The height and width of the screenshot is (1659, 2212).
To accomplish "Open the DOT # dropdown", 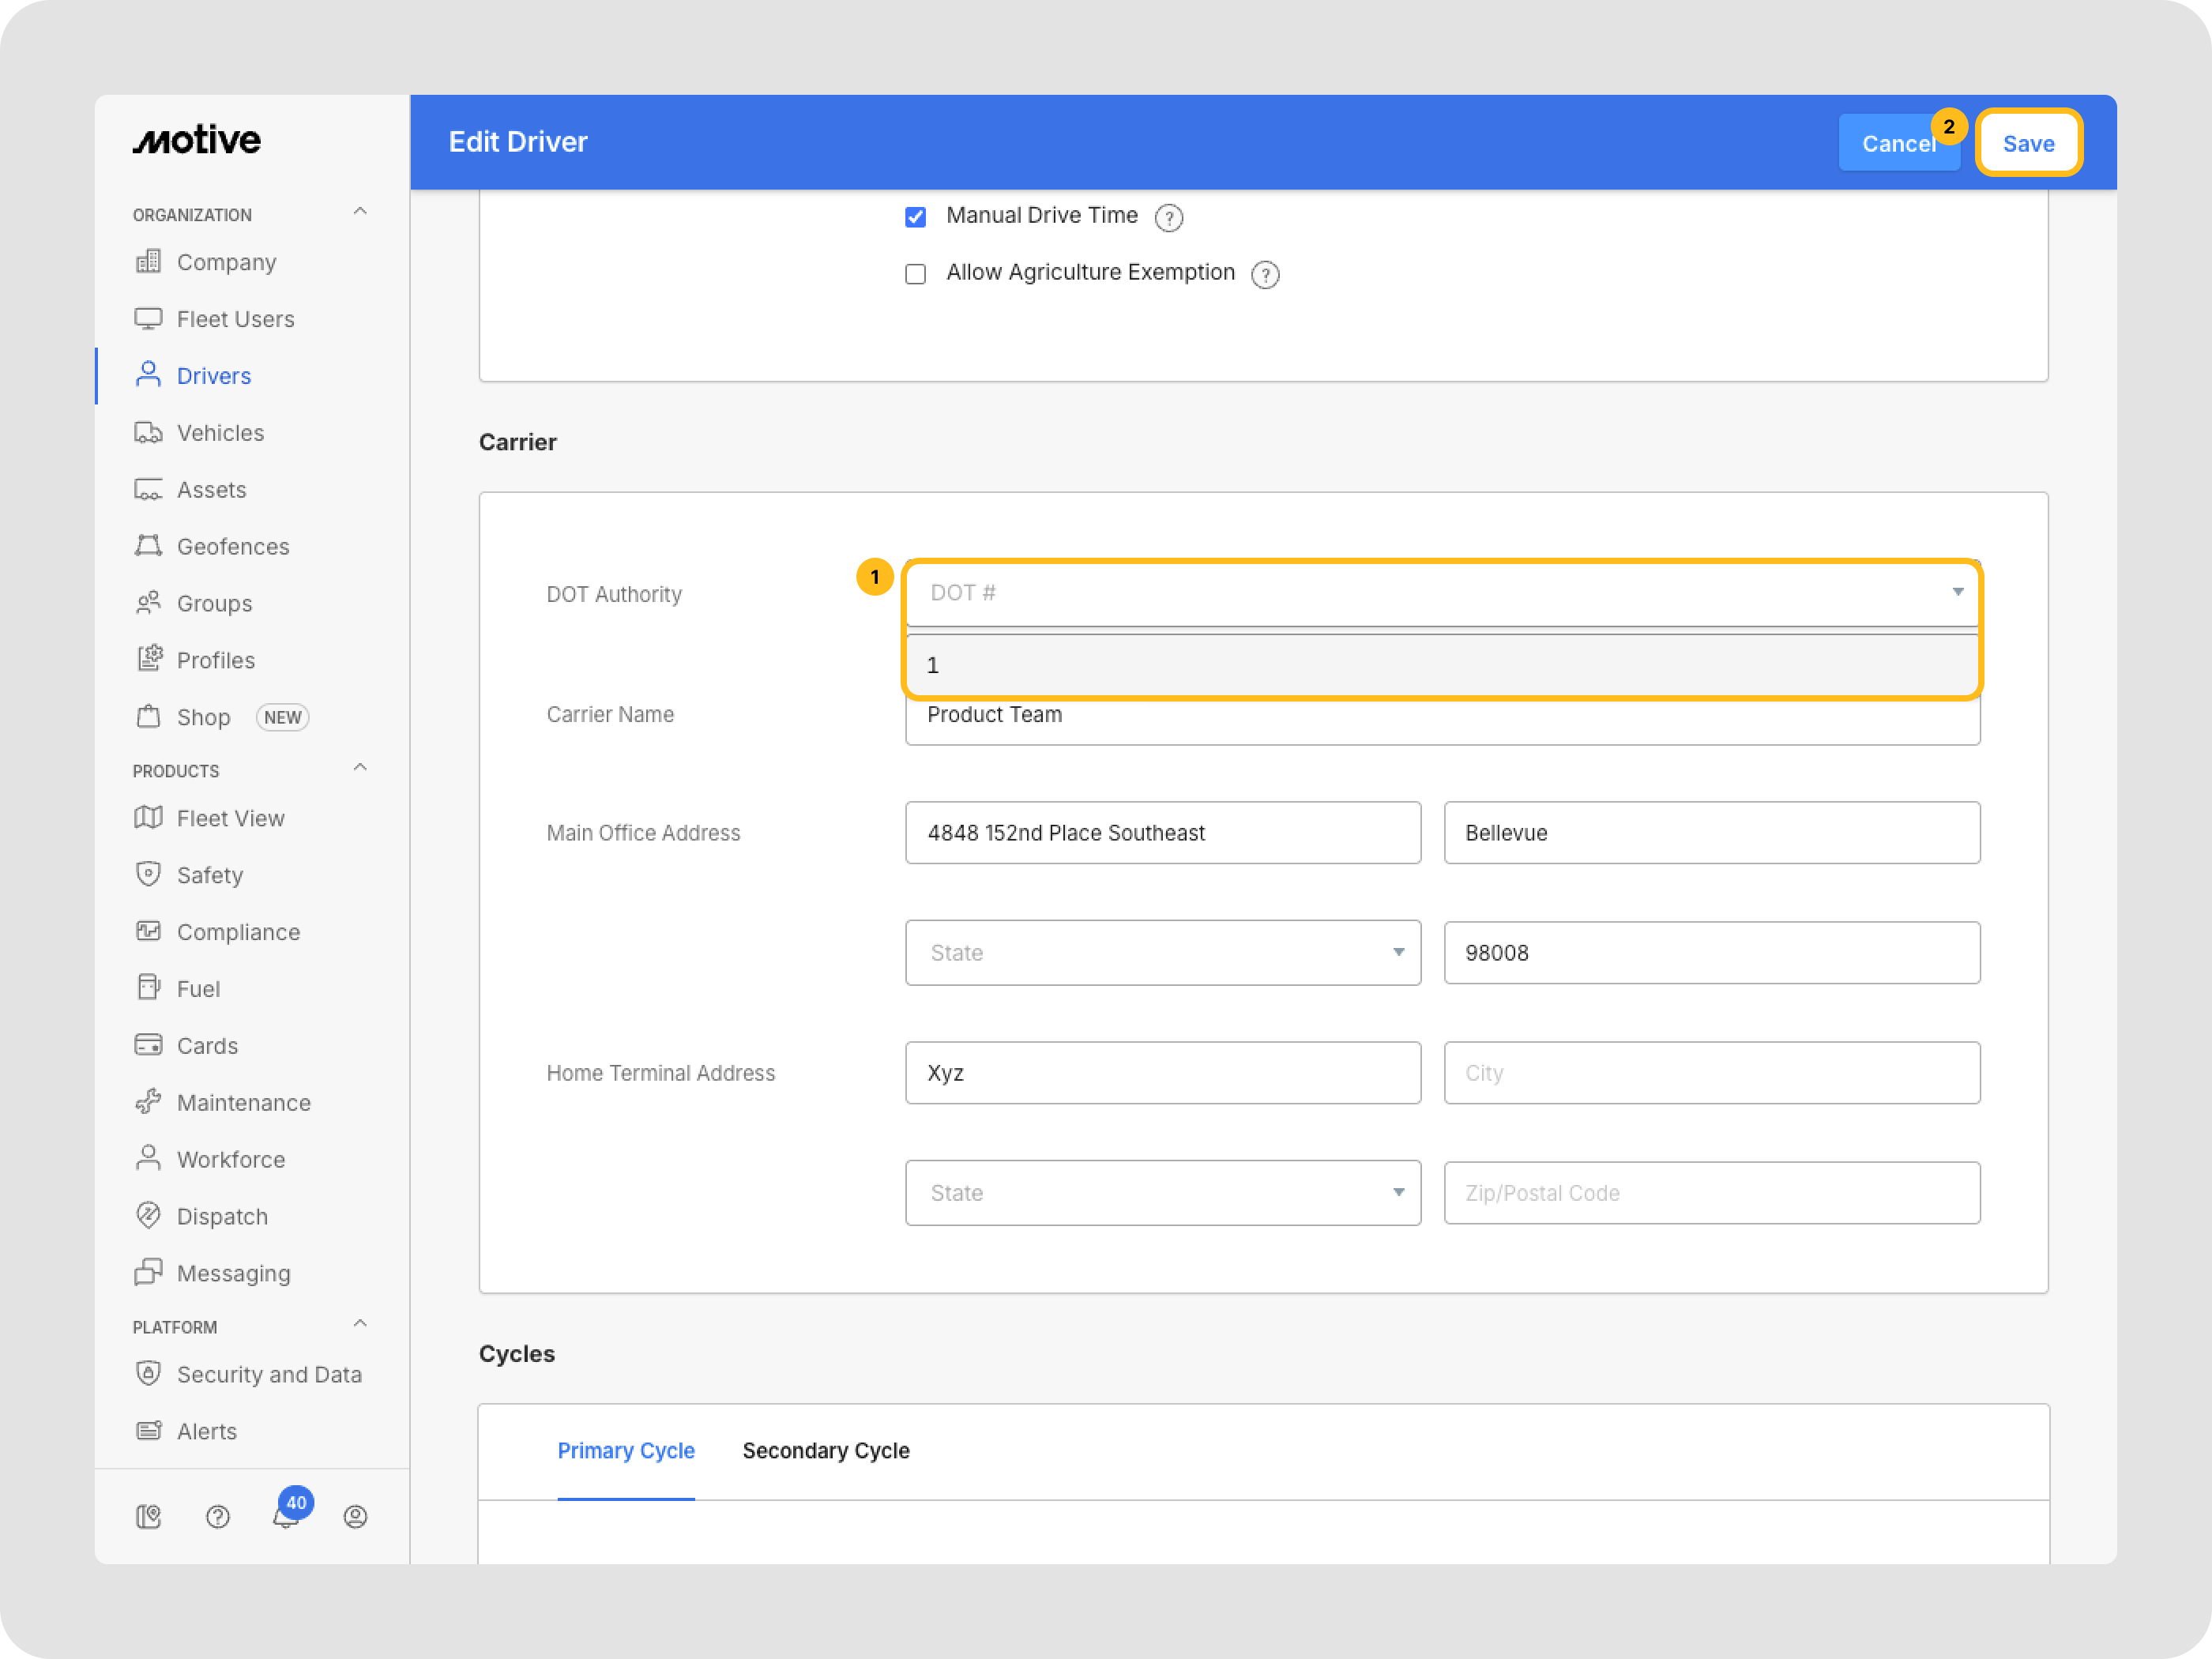I will tap(1441, 593).
